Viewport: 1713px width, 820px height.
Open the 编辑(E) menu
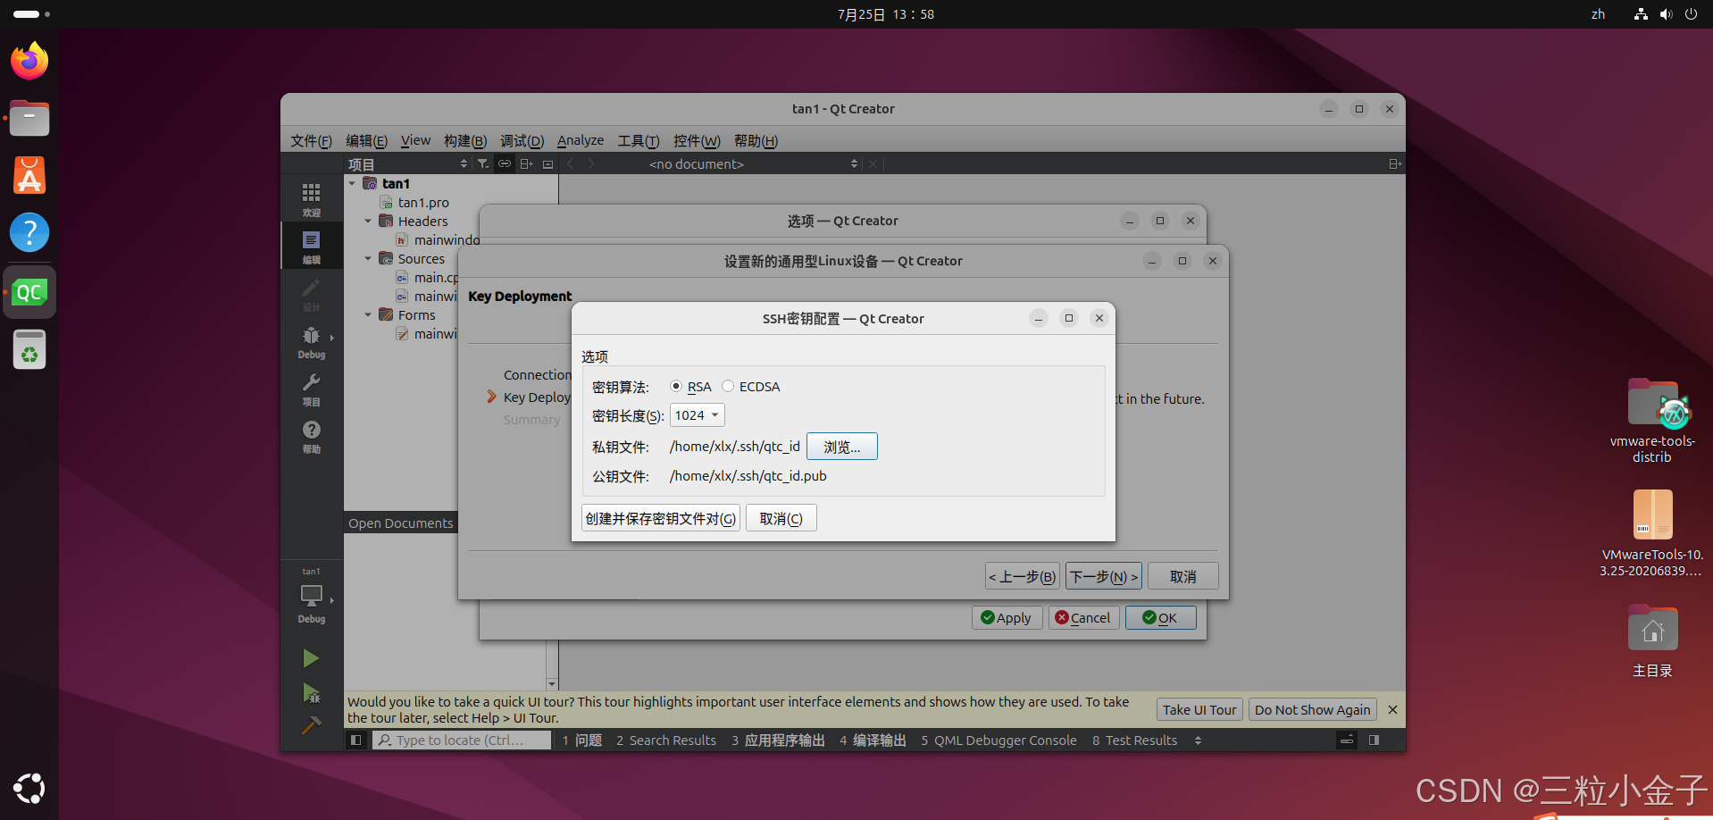tap(366, 140)
